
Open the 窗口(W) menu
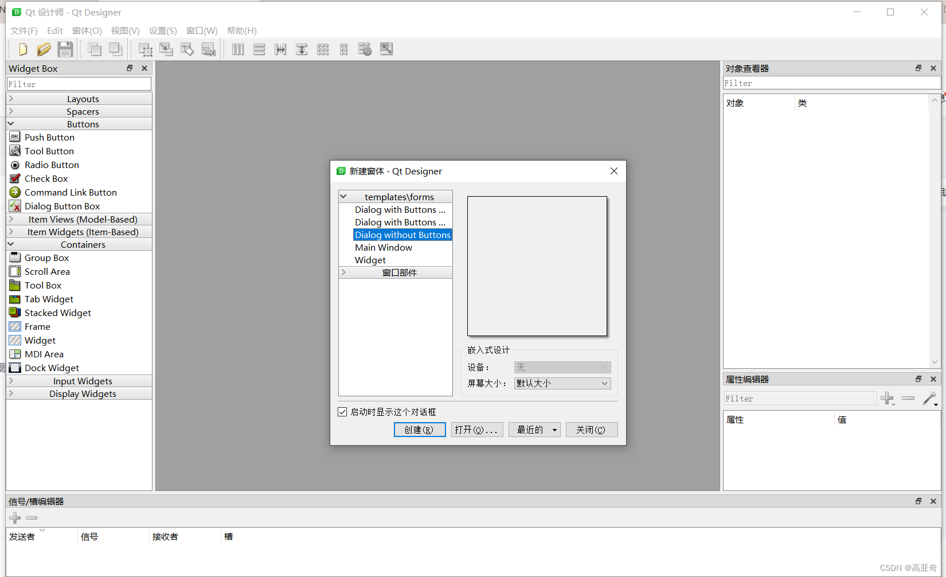click(x=202, y=30)
